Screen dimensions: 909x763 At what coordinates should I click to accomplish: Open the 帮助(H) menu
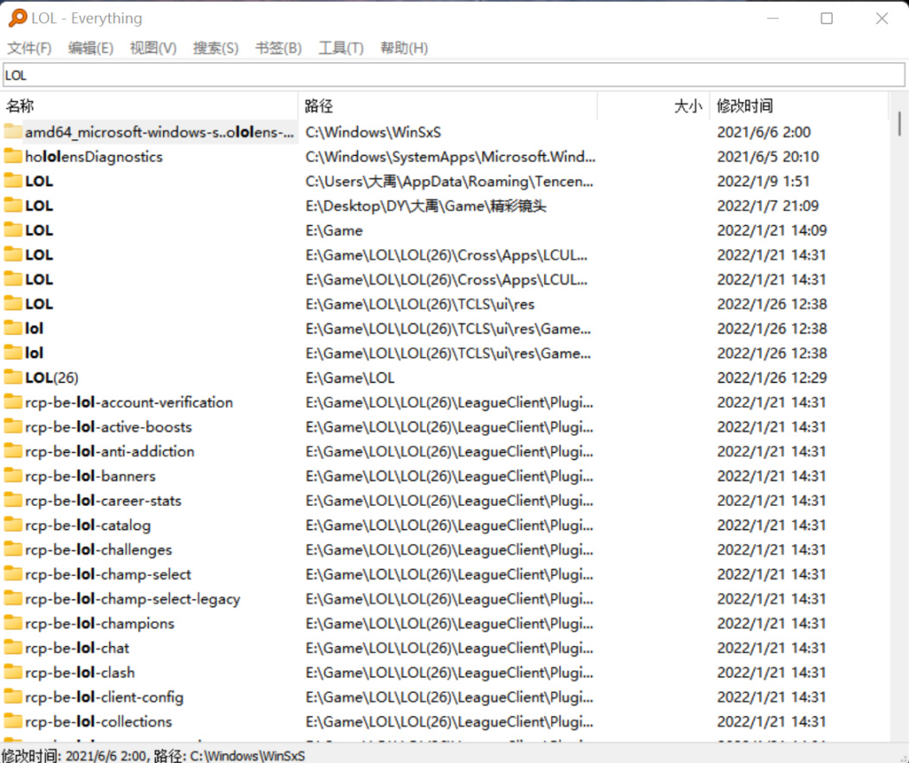pos(404,48)
